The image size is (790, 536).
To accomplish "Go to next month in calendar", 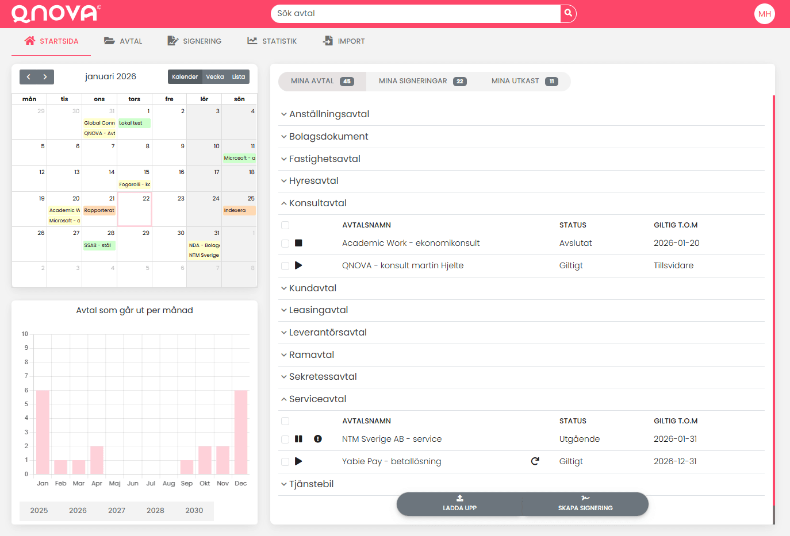I will coord(45,76).
